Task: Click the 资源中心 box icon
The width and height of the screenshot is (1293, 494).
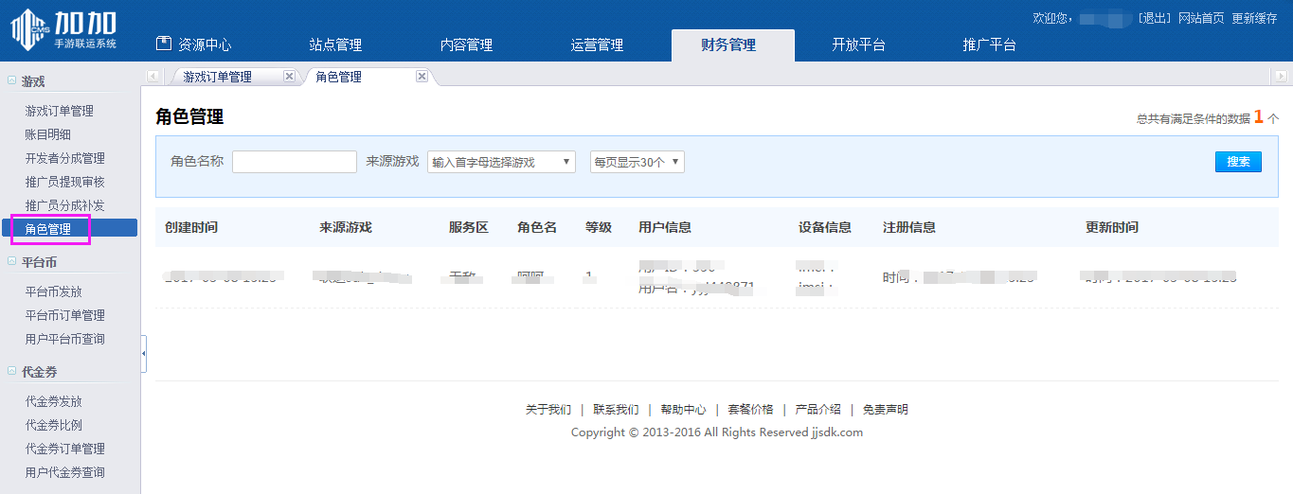Action: point(164,44)
